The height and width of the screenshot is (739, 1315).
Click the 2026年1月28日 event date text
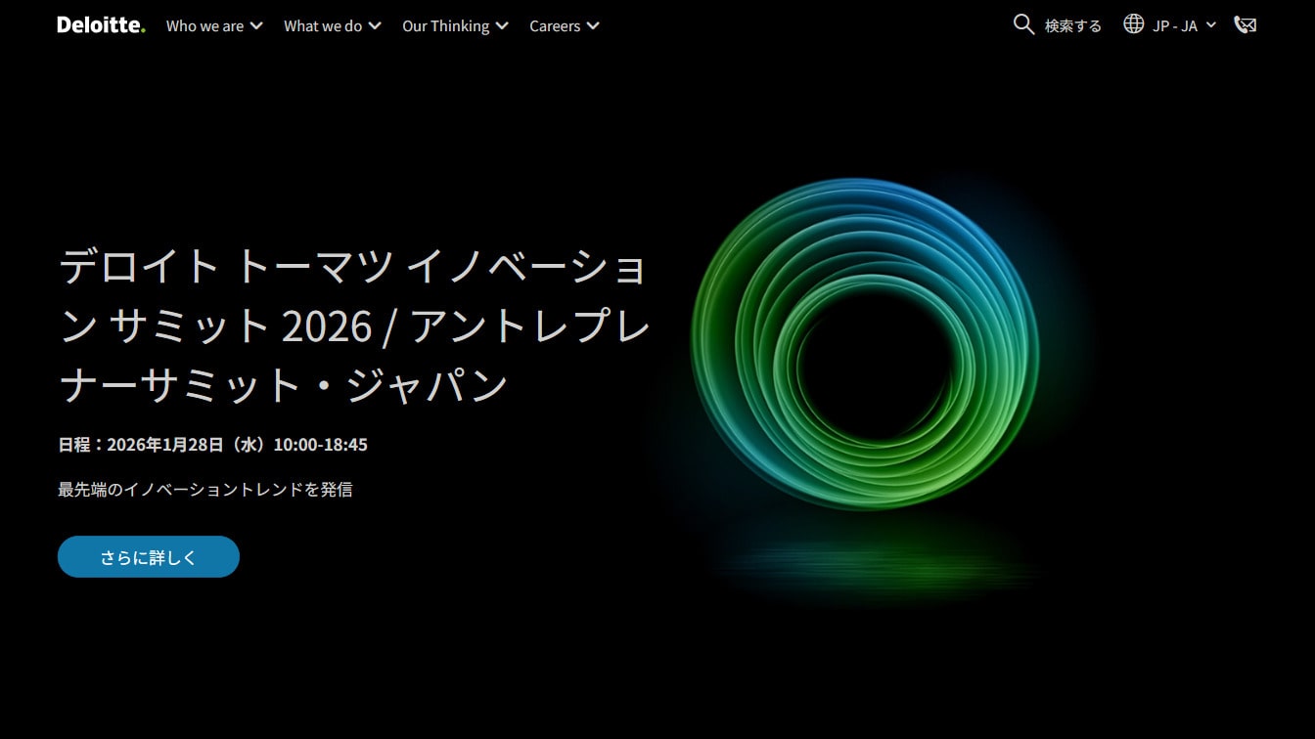212,445
